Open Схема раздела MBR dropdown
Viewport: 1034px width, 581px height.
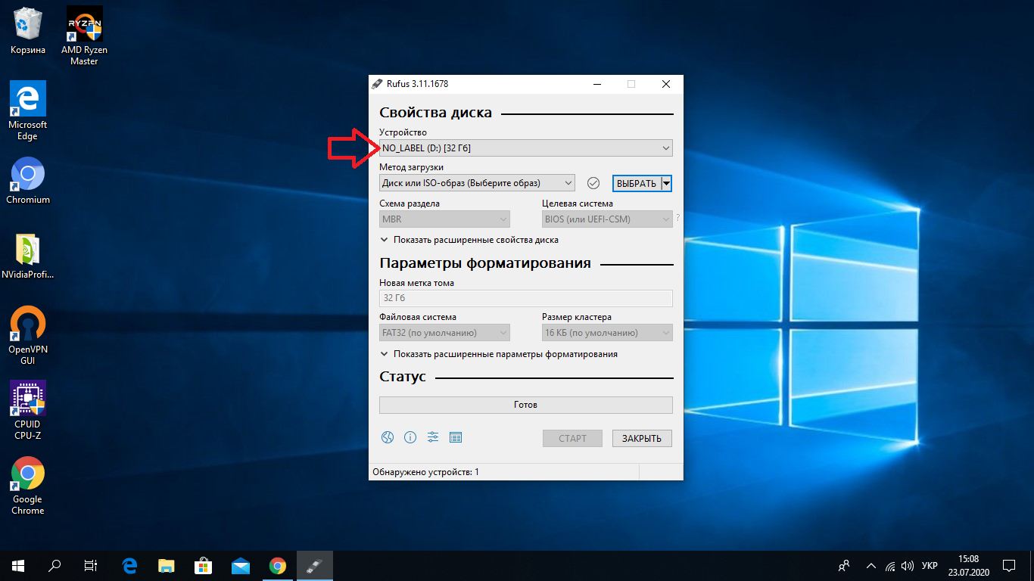point(445,219)
